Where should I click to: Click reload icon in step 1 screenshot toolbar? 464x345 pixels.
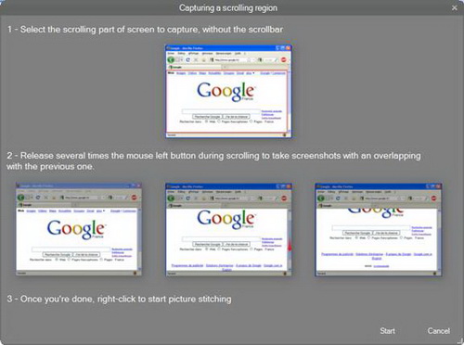pos(187,59)
